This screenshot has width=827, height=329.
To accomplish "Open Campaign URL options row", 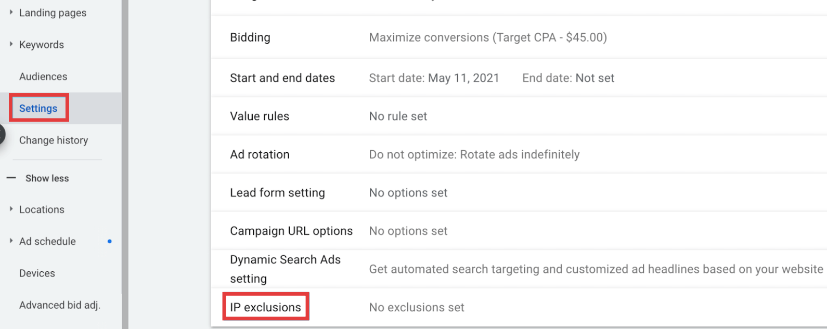I will tap(519, 231).
